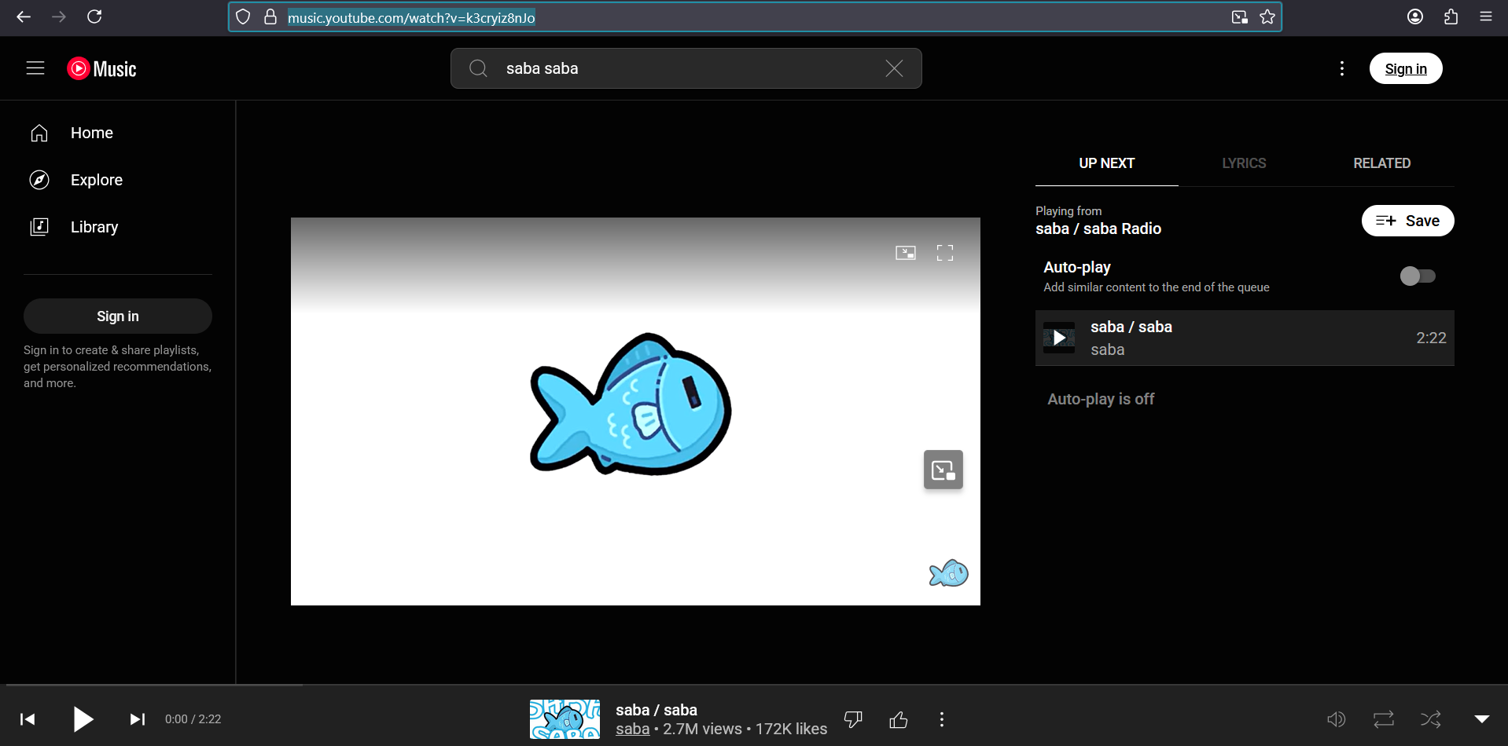Like the current song
1508x746 pixels.
(899, 719)
